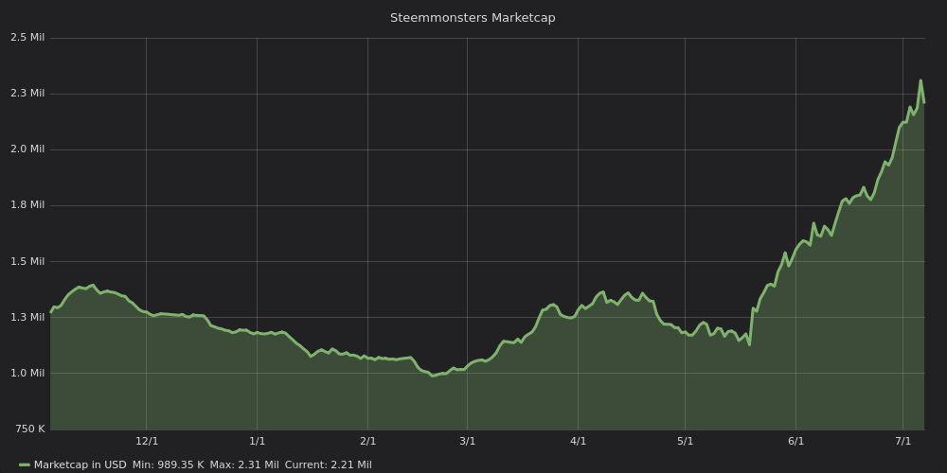The image size is (947, 473).
Task: Click the 1.0 Mil y-axis label
Action: coord(27,373)
